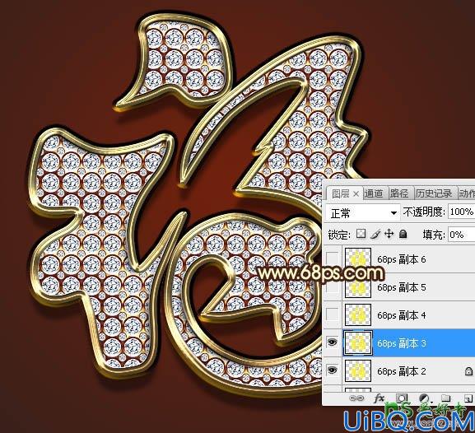Open the fx layer style menu
This screenshot has width=475, height=433.
click(380, 398)
